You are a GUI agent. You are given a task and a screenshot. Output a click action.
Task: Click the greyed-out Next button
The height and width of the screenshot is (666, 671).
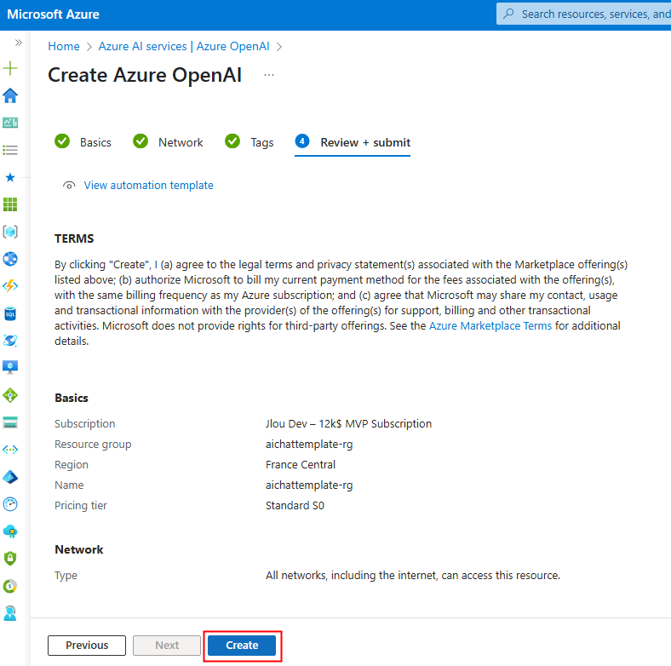[167, 645]
